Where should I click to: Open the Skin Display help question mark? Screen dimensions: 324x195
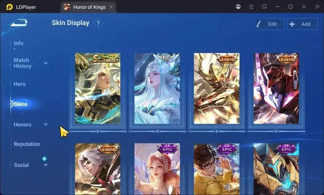pyautogui.click(x=98, y=23)
